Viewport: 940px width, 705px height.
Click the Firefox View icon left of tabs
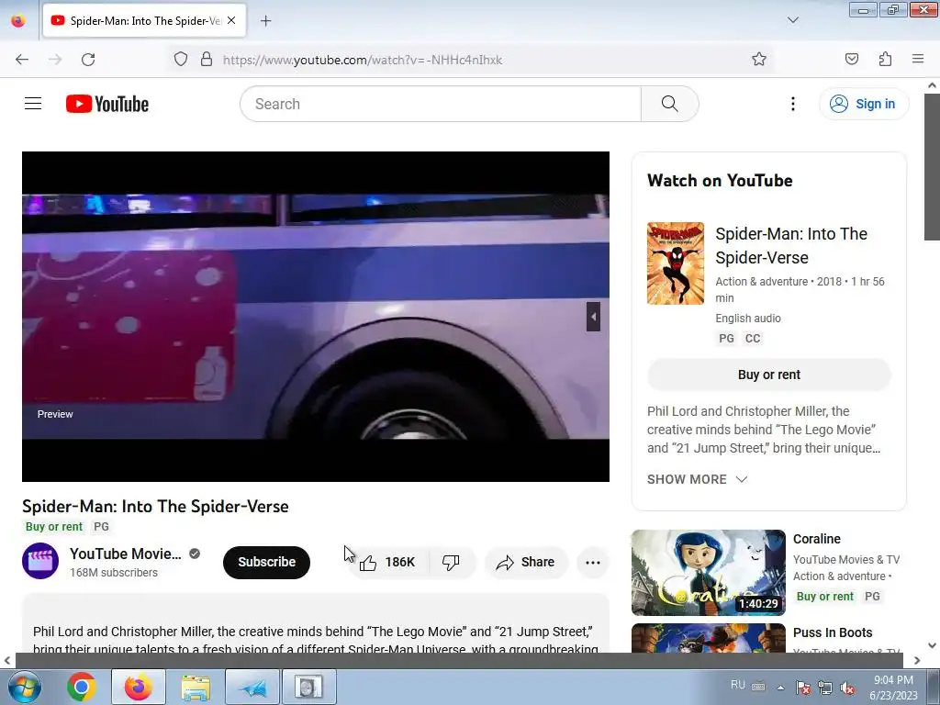18,21
